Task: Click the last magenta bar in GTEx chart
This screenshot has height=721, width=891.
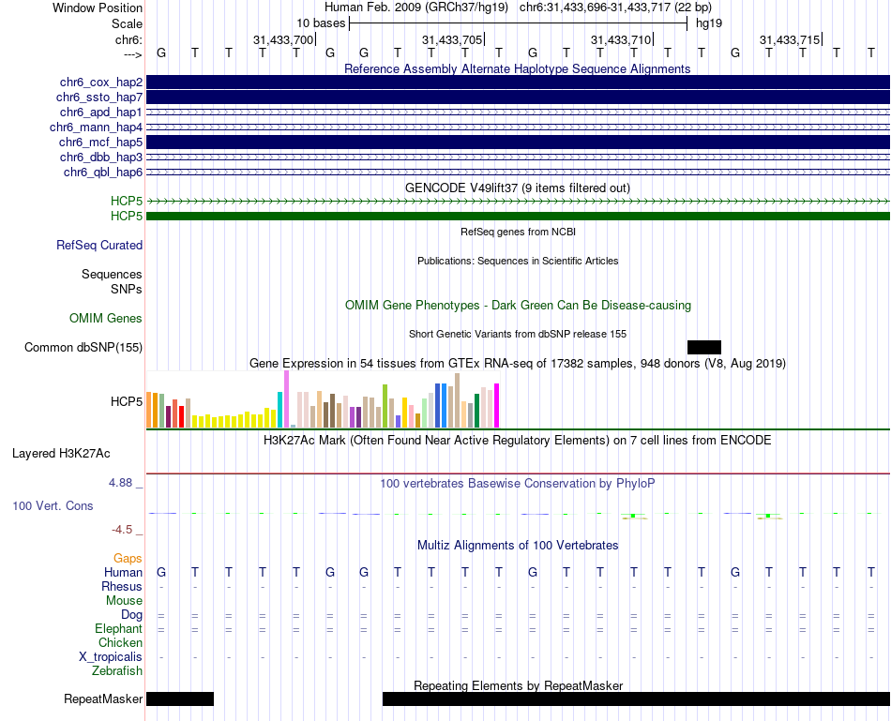Action: point(497,406)
